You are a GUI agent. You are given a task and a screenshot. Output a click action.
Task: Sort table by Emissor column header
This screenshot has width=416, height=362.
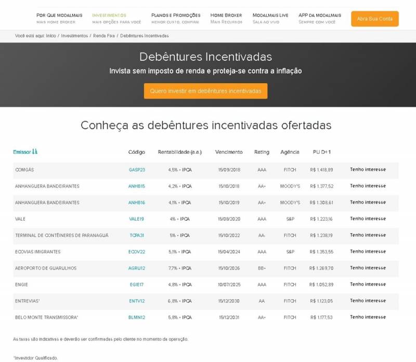click(x=22, y=152)
